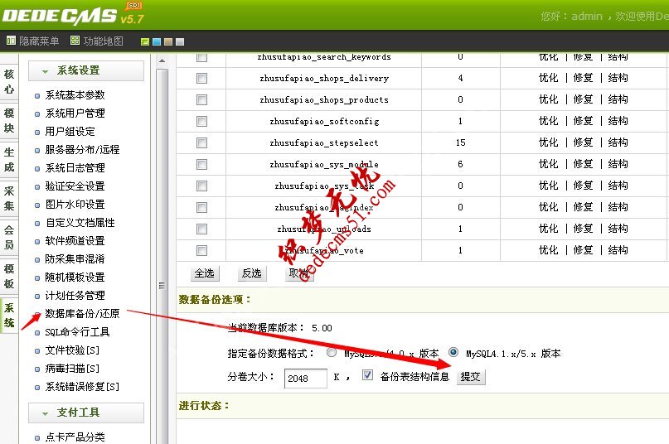Open 系统日志管理 menu item
This screenshot has height=444, width=669.
coord(75,168)
